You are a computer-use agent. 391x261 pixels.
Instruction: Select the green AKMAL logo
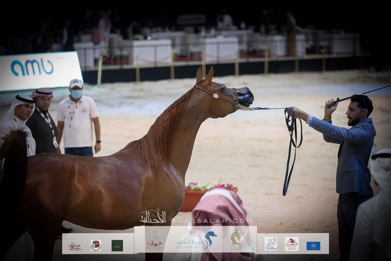coord(117,245)
